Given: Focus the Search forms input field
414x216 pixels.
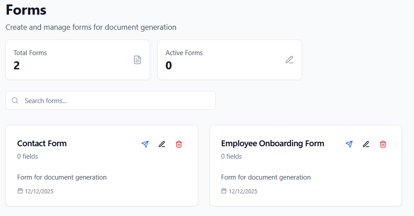Looking at the screenshot, I should pos(116,101).
